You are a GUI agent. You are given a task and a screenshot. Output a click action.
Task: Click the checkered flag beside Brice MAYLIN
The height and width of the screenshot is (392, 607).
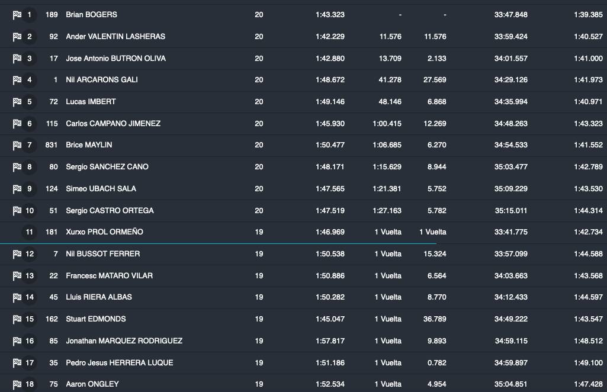(17, 145)
